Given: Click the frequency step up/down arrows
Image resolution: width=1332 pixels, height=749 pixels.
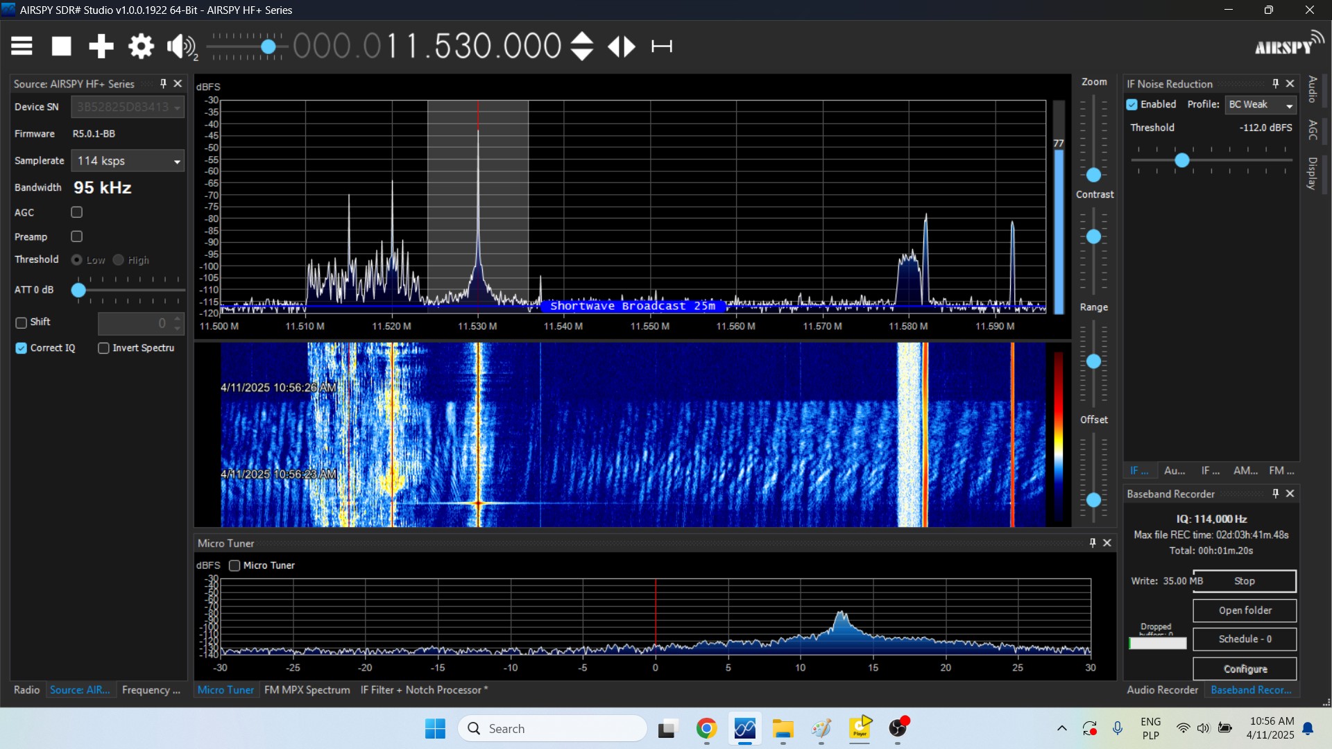Looking at the screenshot, I should pyautogui.click(x=581, y=46).
